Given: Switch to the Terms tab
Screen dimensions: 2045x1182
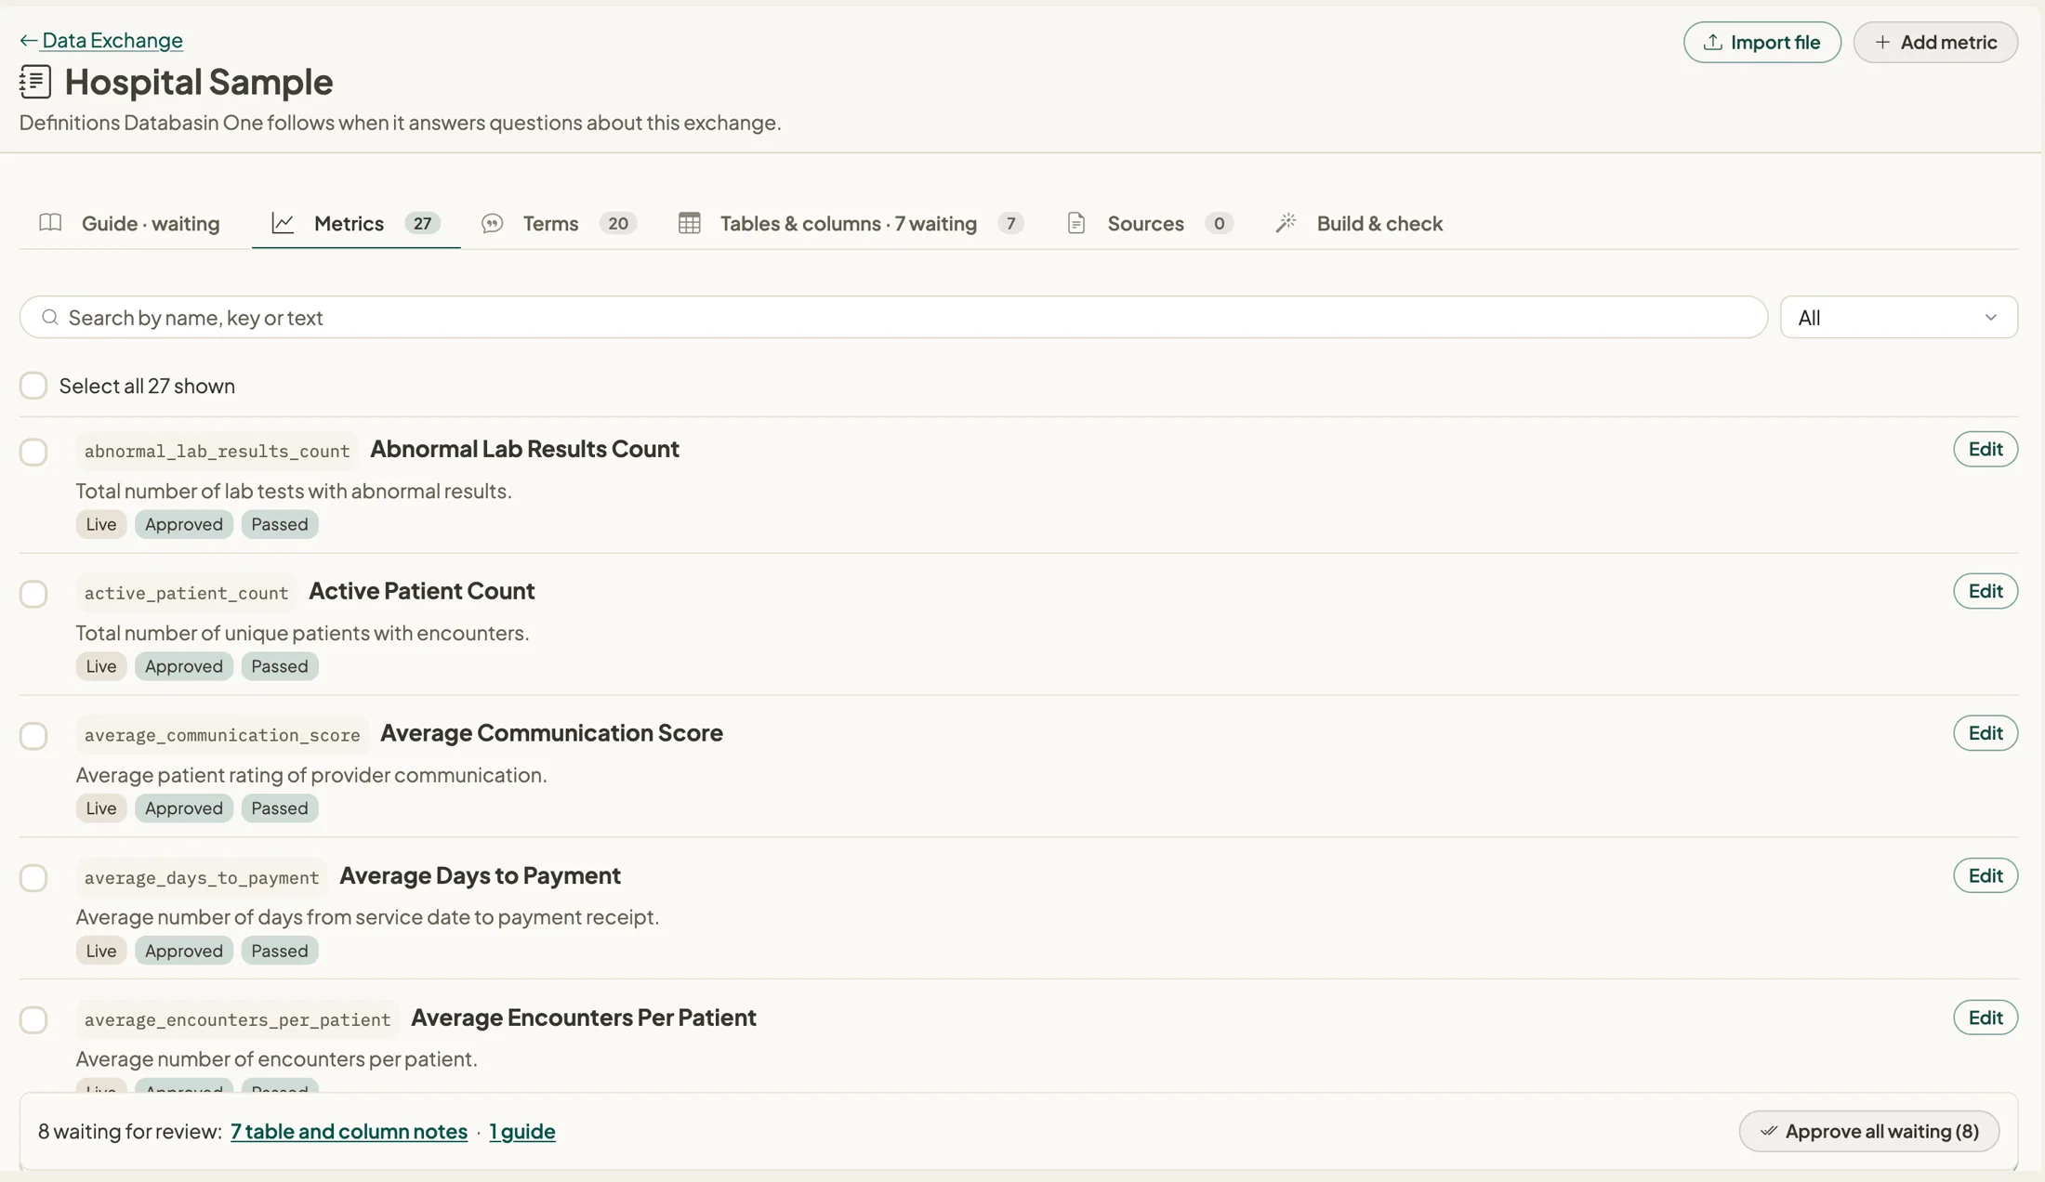Looking at the screenshot, I should pos(559,223).
